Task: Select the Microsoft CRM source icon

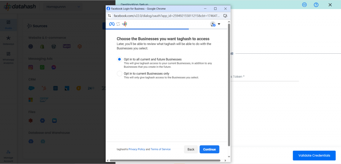Action: tap(31, 100)
